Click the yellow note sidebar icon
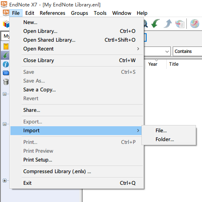This screenshot has height=202, width=202. point(6,46)
